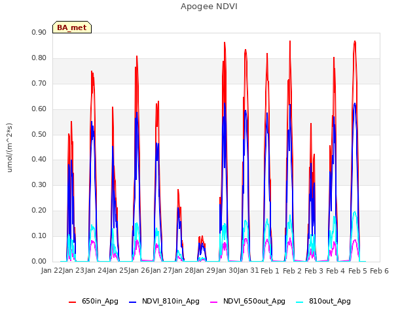Viewport: 419px width, 314px height.
Task: Click the 0.20 y-axis tick label
Action: 39,211
